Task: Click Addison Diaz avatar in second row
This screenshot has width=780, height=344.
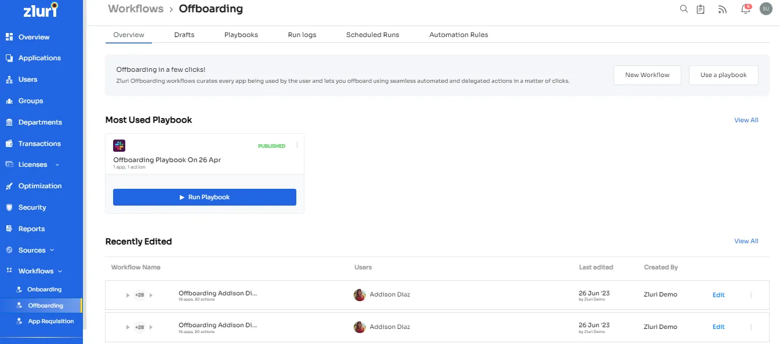Action: coord(360,327)
